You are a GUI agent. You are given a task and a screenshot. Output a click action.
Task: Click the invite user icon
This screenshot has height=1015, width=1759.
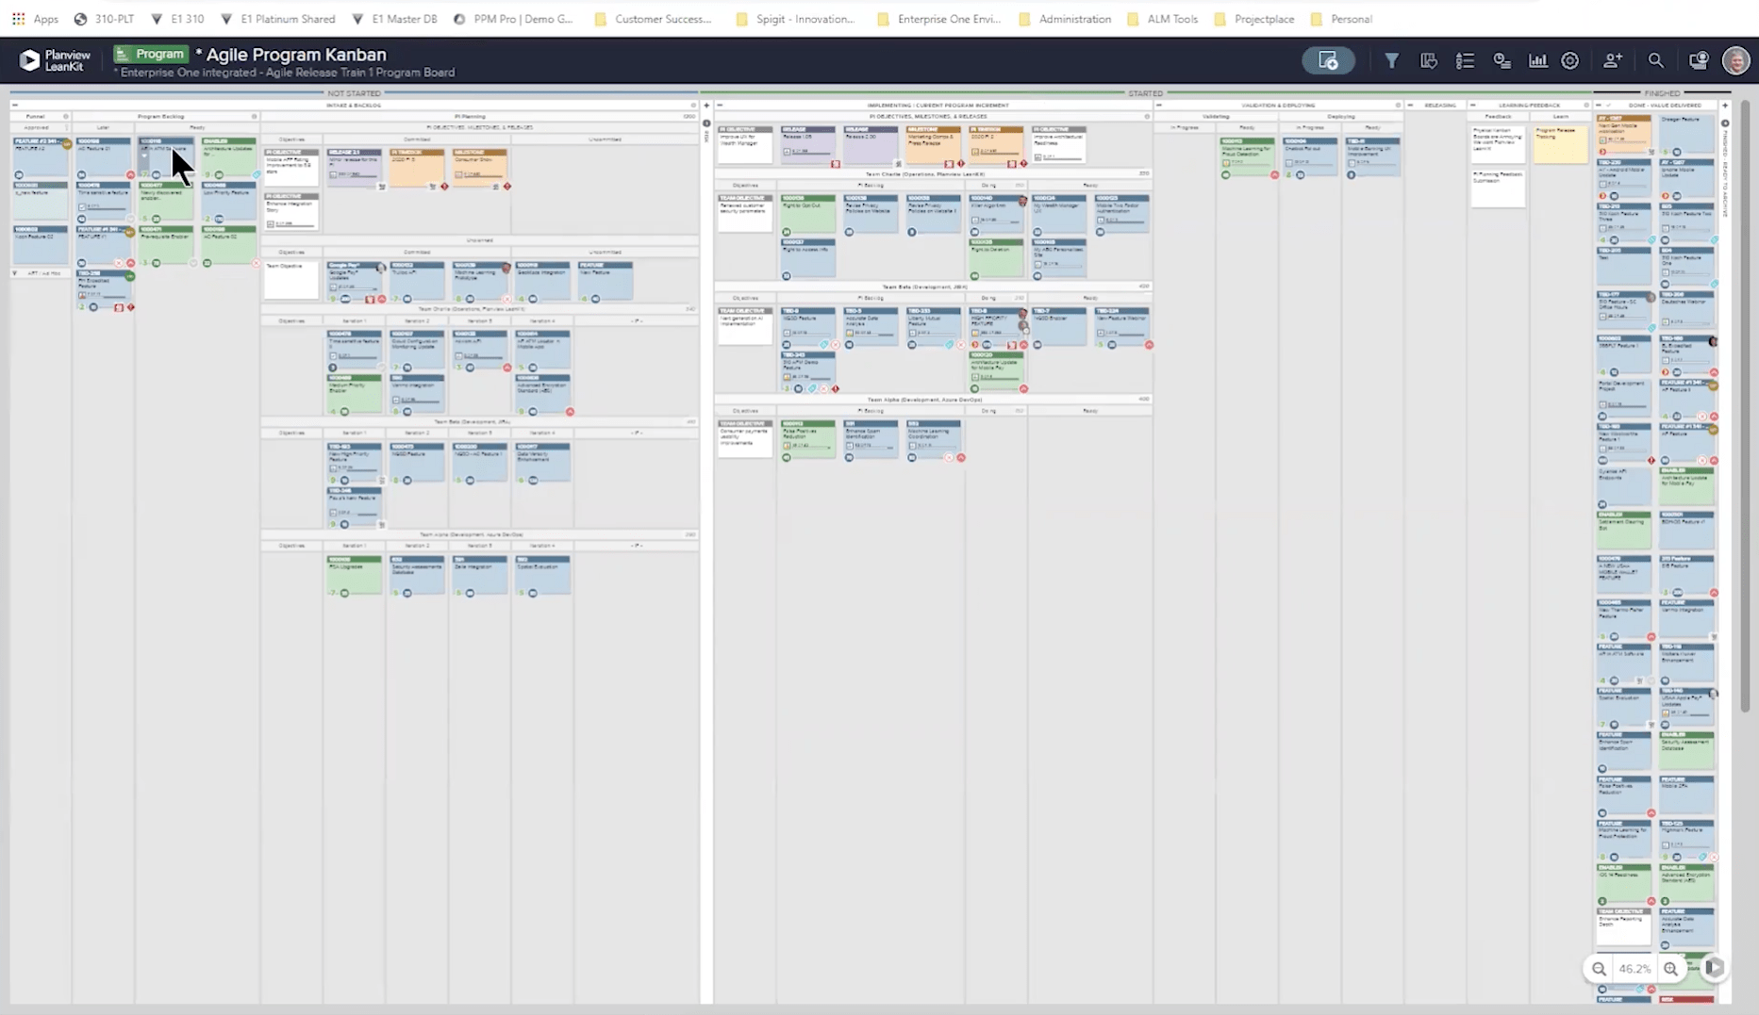click(x=1613, y=60)
